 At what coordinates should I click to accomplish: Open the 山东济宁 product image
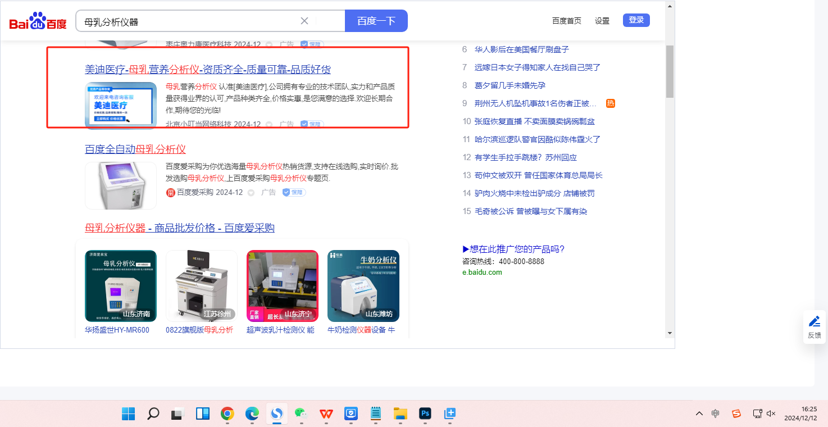pyautogui.click(x=283, y=286)
